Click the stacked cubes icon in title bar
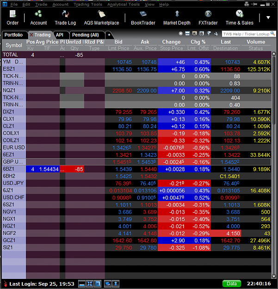This screenshot has height=289, width=278. click(x=247, y=4)
